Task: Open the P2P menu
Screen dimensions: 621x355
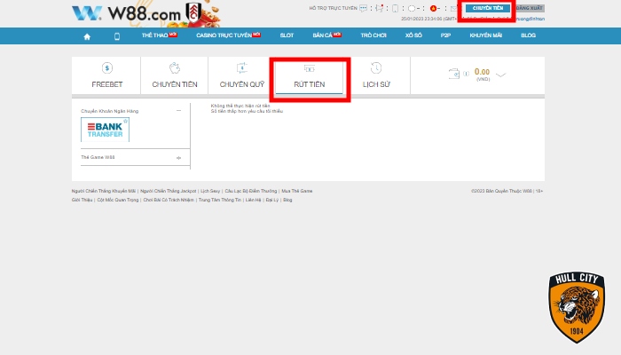Action: [x=445, y=35]
